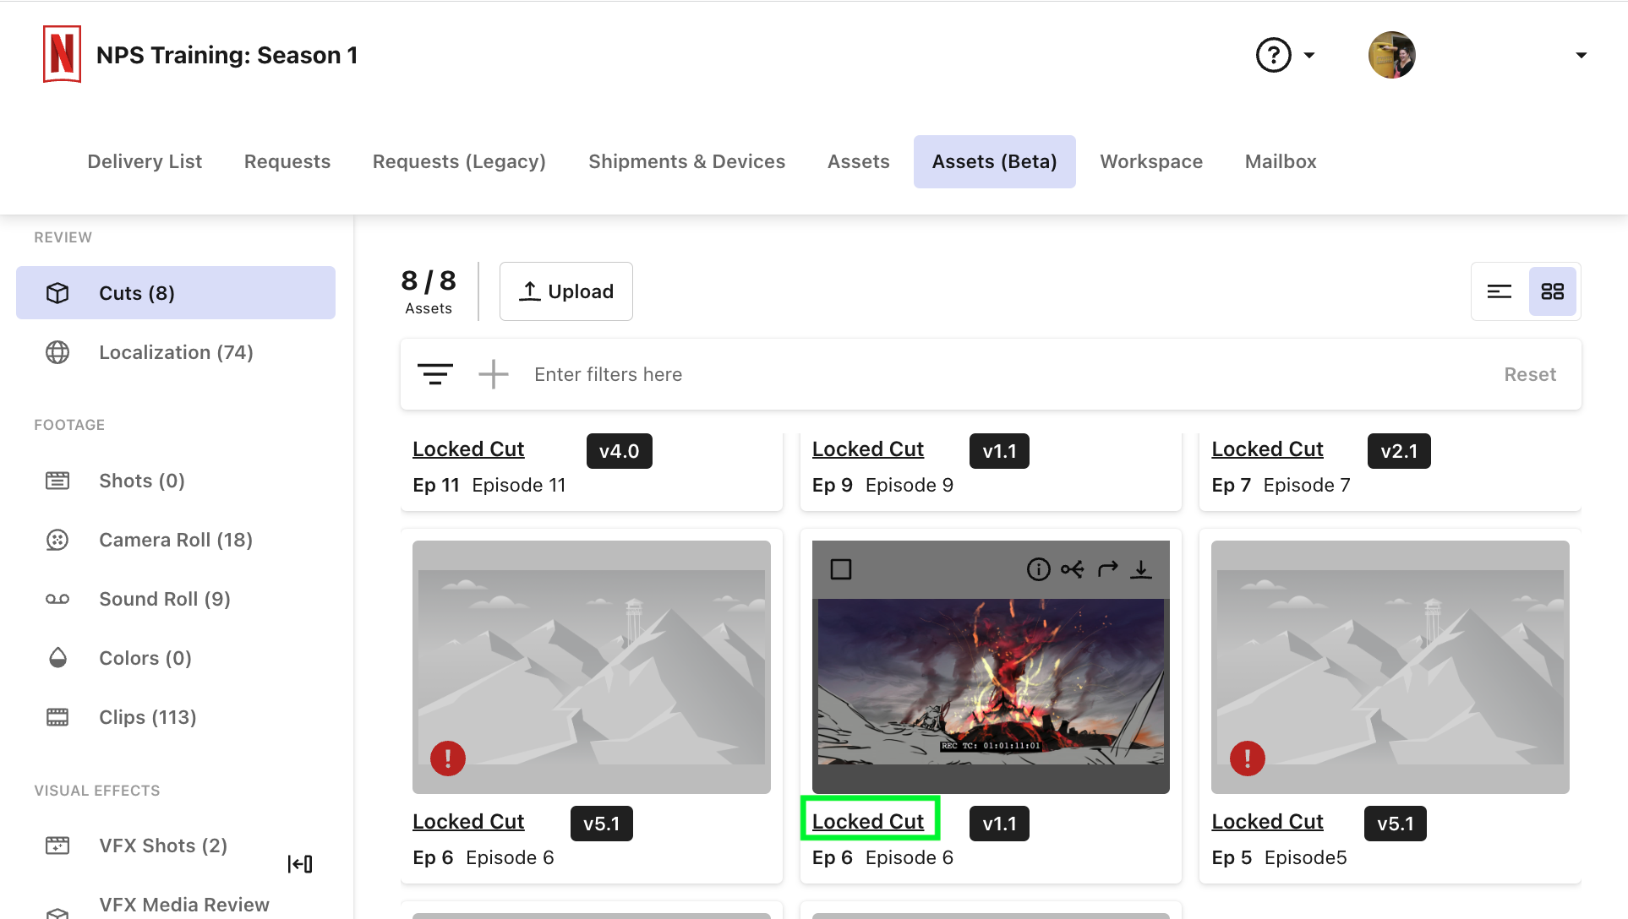Open Locked Cut link for Episode 11
1628x919 pixels.
click(x=468, y=449)
